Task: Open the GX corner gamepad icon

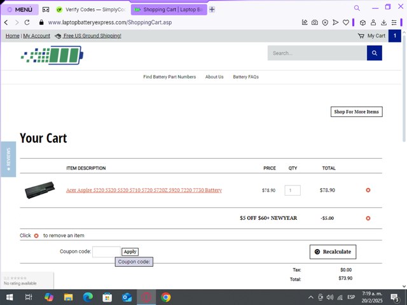Action: pyautogui.click(x=46, y=10)
